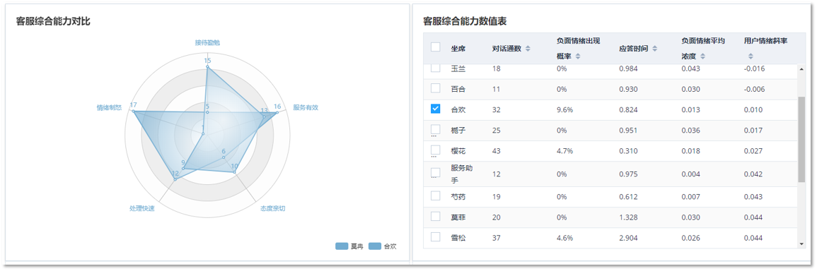Viewport: 817px width, 271px height.
Task: Click the 合欢 name cell
Action: point(458,110)
